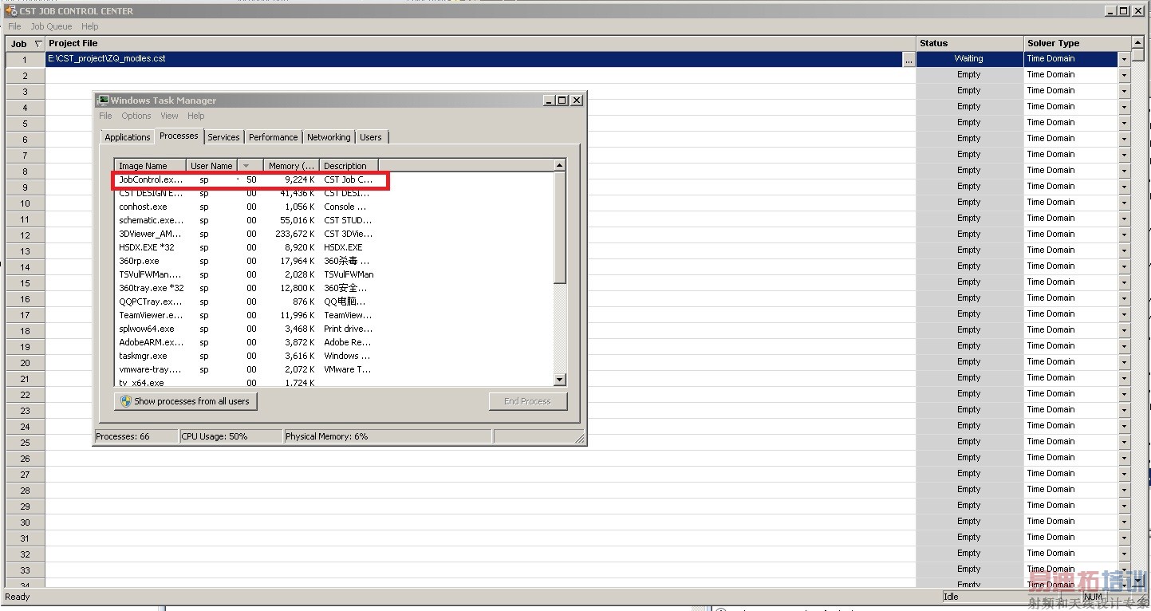Switch to the Applications tab

(128, 137)
